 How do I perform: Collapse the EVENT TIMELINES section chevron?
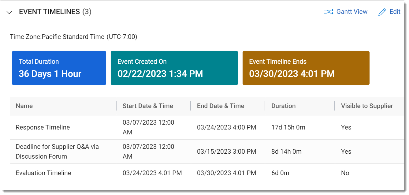pos(9,12)
